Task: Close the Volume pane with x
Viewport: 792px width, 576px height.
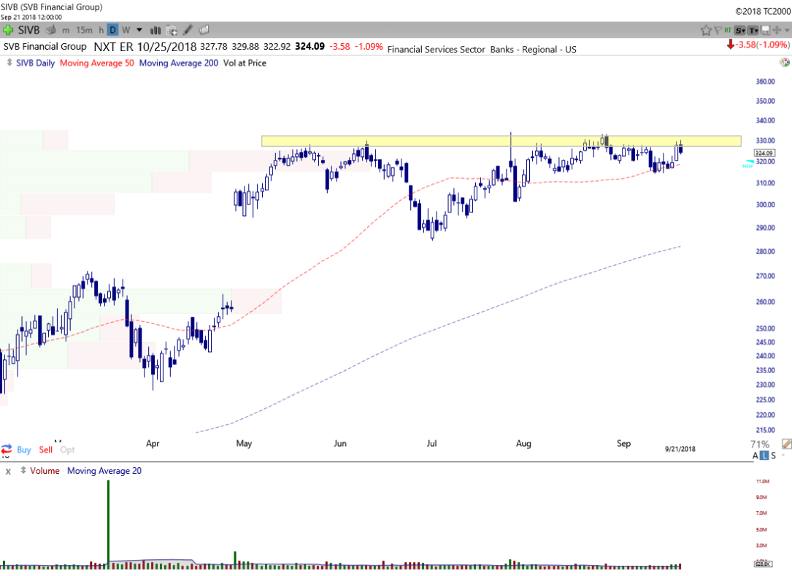Action: pos(9,471)
